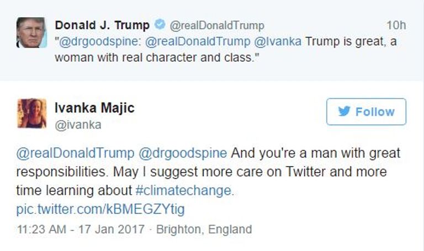The image size is (424, 251).
Task: Open the 10h timestamp on the top tweet
Action: pos(395,25)
